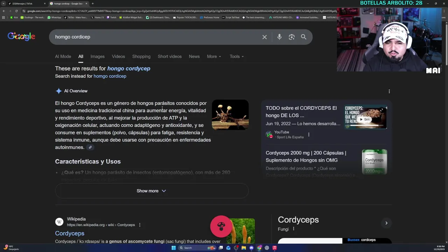Screen dimensions: 448x252
Task: Switch to Shopping tab
Action: [x=141, y=56]
